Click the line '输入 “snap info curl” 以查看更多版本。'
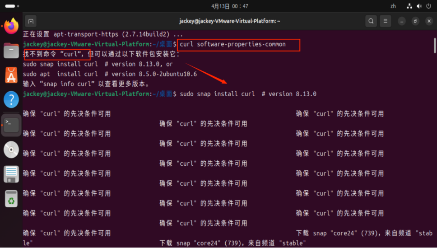 87,84
